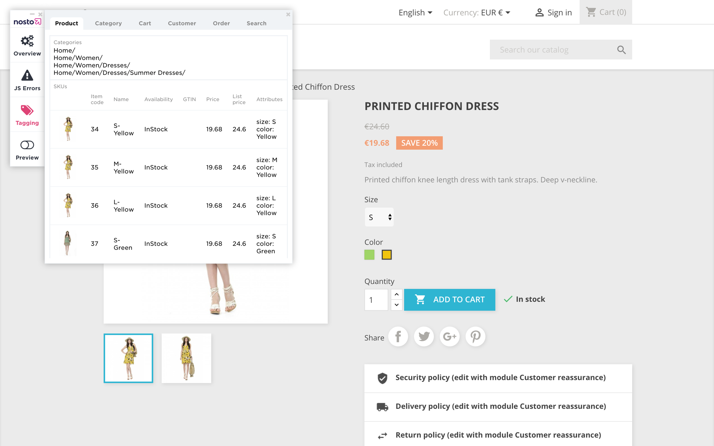Click the Google Plus share icon
Screen dimensions: 714x446
tap(449, 337)
